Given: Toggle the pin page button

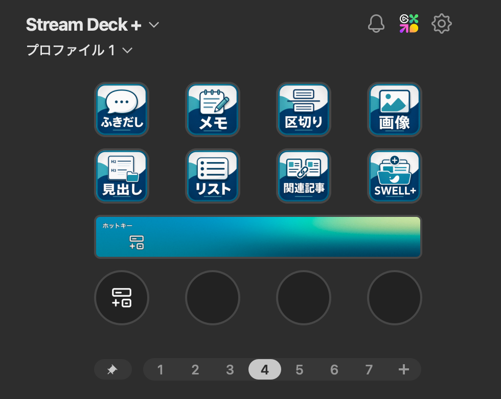Looking at the screenshot, I should click(113, 369).
